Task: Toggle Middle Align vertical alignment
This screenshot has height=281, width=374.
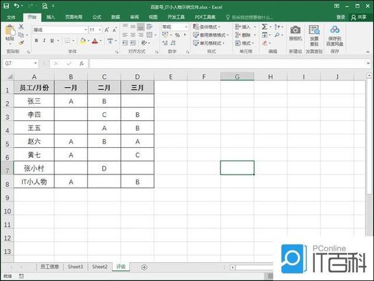Action: pyautogui.click(x=133, y=27)
